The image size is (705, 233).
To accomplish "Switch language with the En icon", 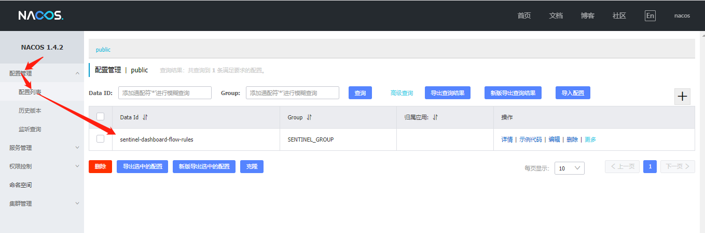I will (650, 15).
